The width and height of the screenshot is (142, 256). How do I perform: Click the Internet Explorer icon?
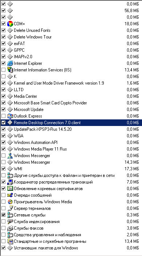coord(10,63)
